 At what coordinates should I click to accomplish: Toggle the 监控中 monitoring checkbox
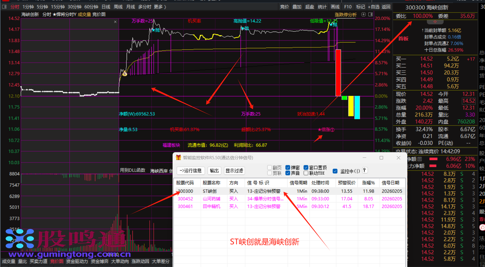[335, 171]
